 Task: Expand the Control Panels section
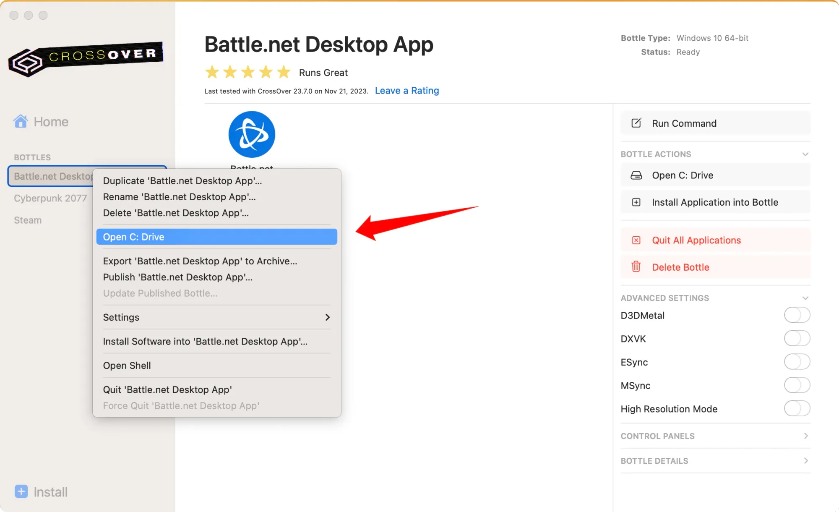805,436
